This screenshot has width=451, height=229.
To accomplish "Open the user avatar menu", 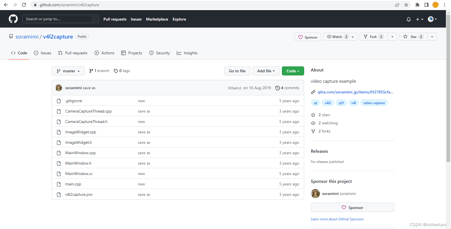I will tap(432, 19).
